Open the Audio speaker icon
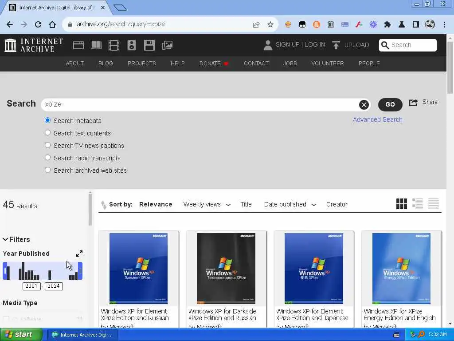 [x=131, y=45]
